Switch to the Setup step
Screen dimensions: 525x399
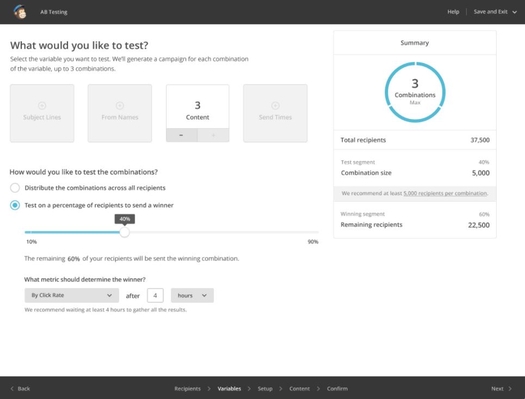pyautogui.click(x=265, y=389)
